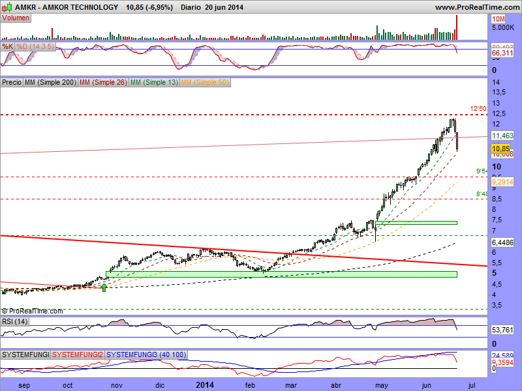Image resolution: width=522 pixels, height=391 pixels.
Task: Click the 12'50 resistance level label
Action: tap(478, 109)
